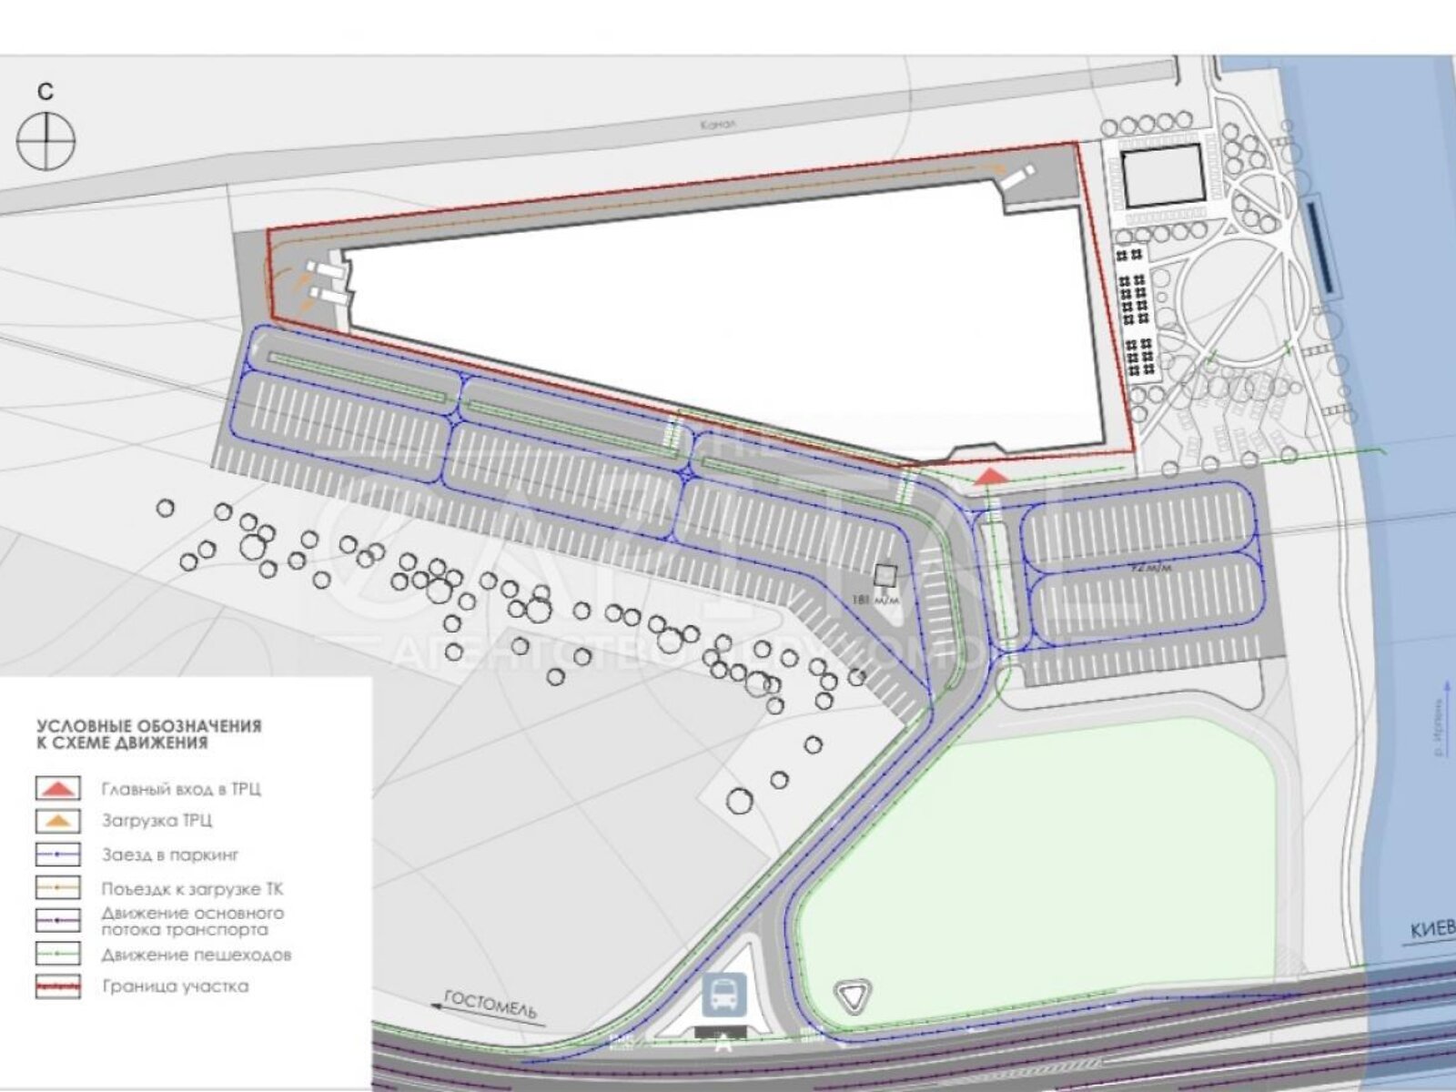Click the text 'Движение основного потока транспорта'
This screenshot has height=1092, width=1456.
pyautogui.click(x=193, y=921)
